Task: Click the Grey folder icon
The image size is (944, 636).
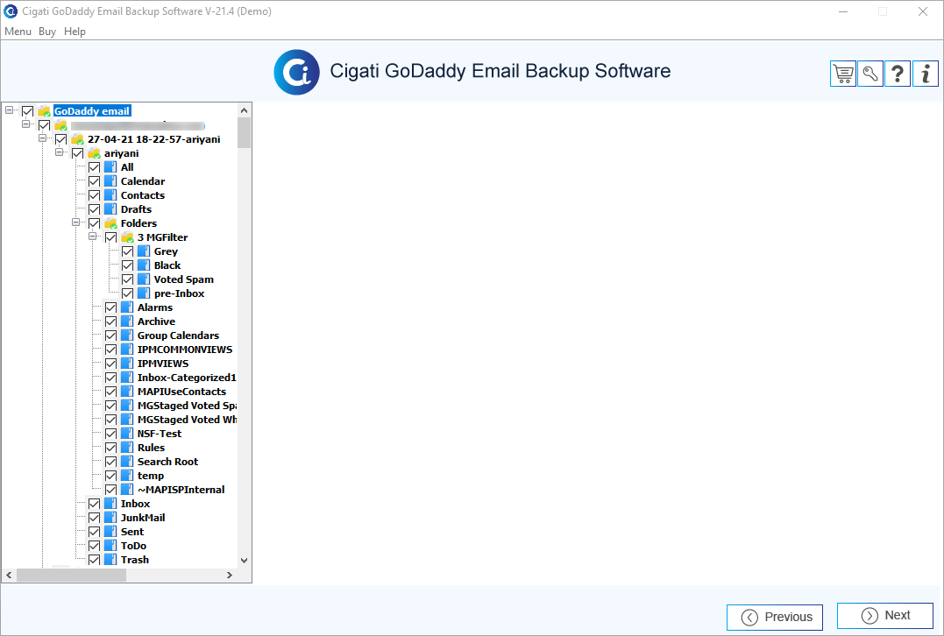Action: pyautogui.click(x=144, y=251)
